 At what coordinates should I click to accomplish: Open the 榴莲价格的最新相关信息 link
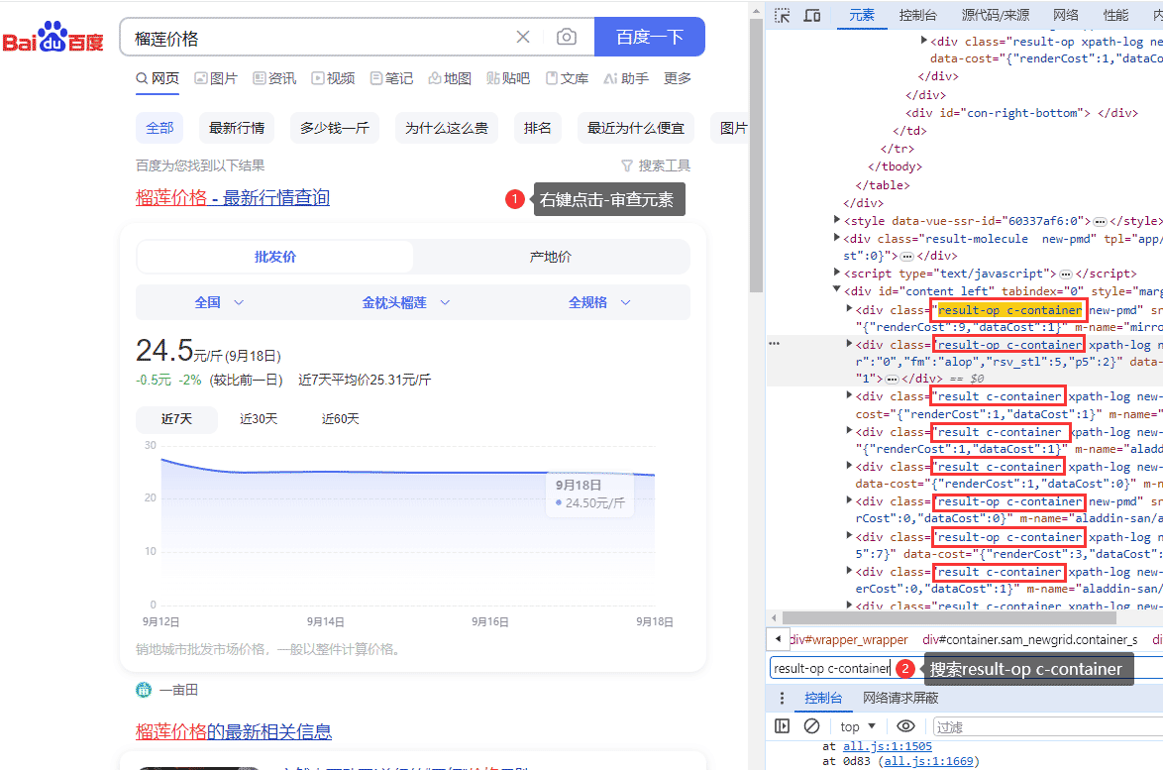point(234,731)
